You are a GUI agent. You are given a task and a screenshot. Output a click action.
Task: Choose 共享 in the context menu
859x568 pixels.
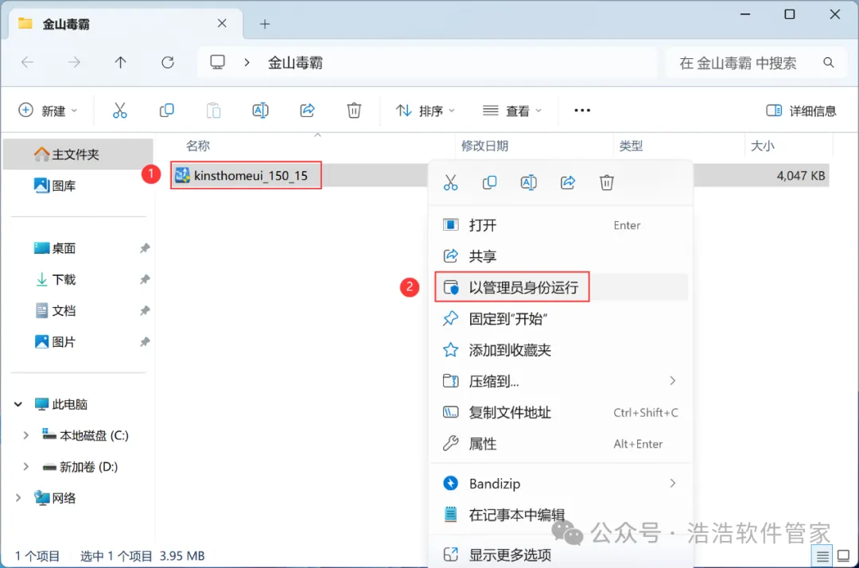click(x=560, y=256)
